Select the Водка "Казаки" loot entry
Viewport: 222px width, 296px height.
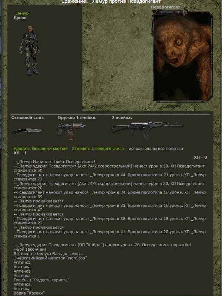pos(29,293)
